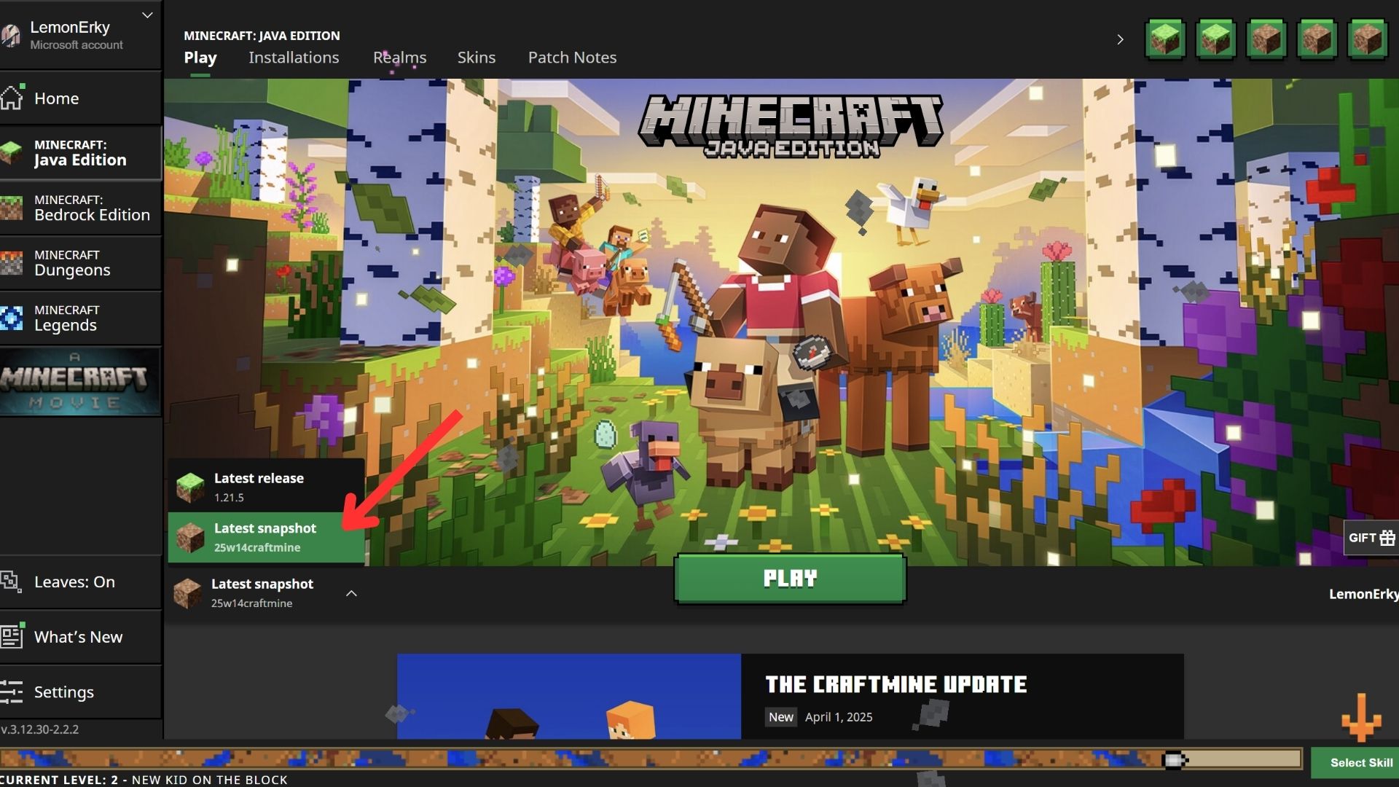Select Minecraft Bedrock Edition in the sidebar
Viewport: 1399px width, 787px height.
point(80,208)
